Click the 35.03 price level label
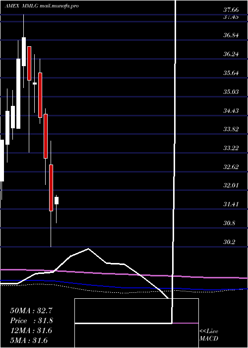 click(231, 91)
